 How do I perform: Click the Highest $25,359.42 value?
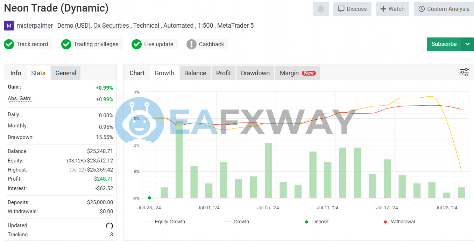[x=100, y=170]
